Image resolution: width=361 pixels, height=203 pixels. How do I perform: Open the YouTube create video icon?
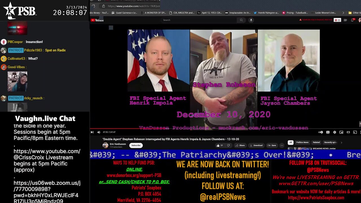[345, 20]
